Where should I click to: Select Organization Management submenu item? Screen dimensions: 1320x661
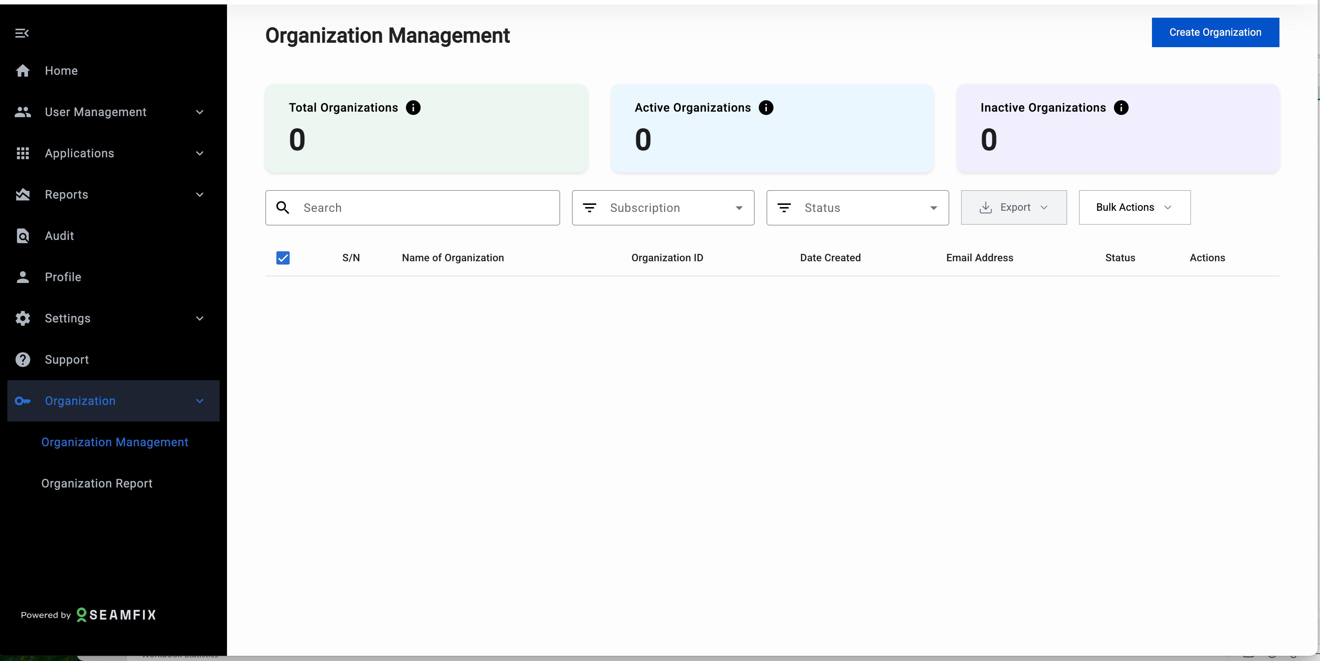[115, 442]
